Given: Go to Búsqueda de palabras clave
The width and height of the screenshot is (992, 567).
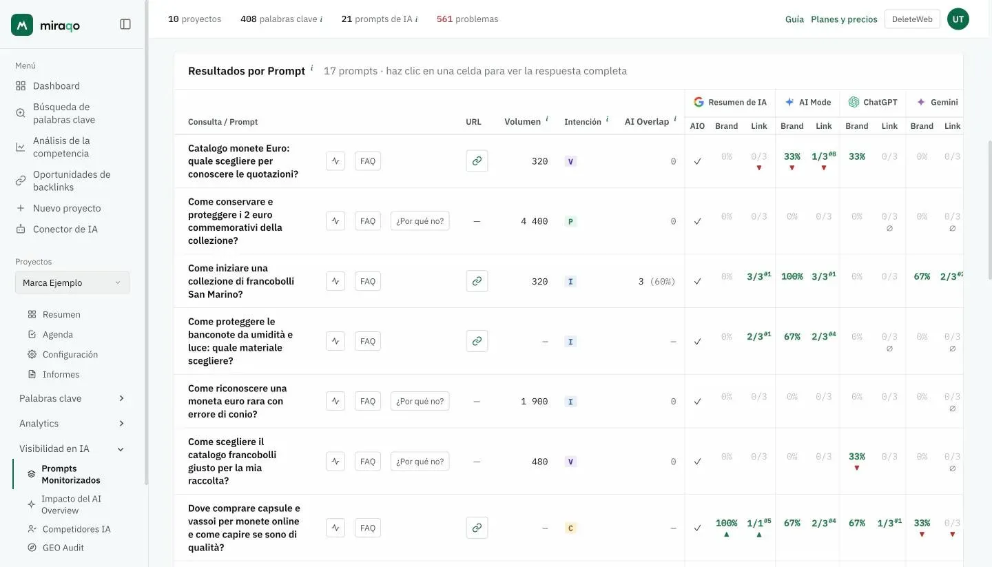Looking at the screenshot, I should pos(64,113).
